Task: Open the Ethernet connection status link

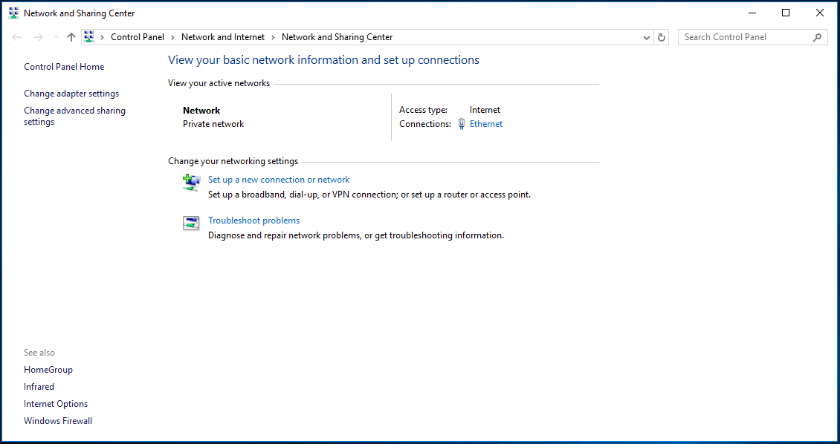Action: (486, 123)
